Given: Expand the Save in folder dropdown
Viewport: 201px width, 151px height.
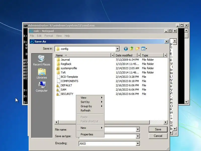Looking at the screenshot, I should pos(117,49).
